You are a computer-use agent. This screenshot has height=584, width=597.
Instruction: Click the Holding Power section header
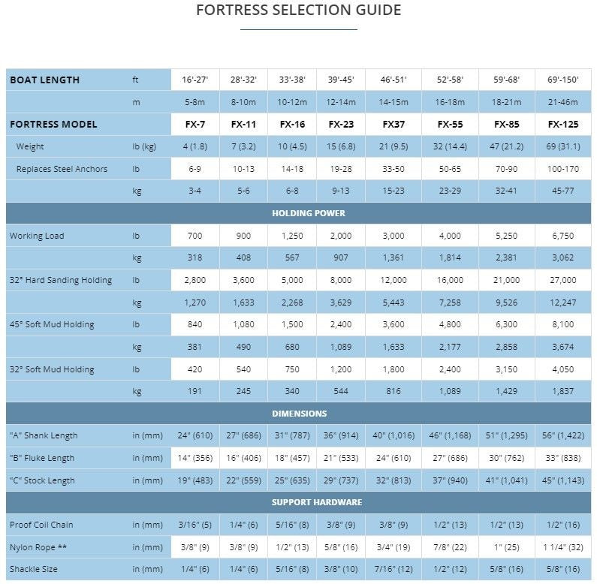pos(298,213)
